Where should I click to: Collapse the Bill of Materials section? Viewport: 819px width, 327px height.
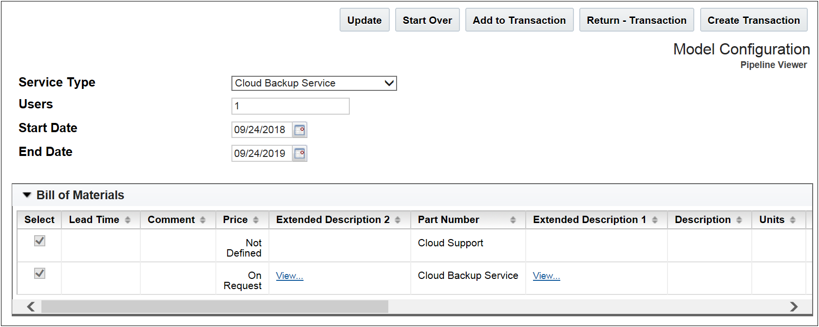(x=27, y=195)
